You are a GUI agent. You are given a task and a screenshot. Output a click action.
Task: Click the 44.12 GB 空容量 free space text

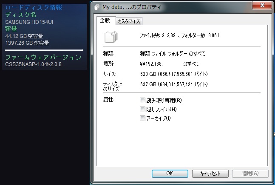pyautogui.click(x=24, y=36)
